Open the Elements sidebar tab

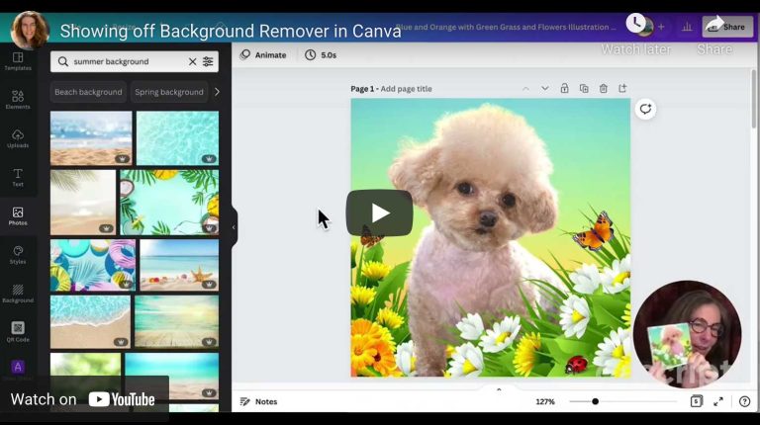[x=18, y=100]
